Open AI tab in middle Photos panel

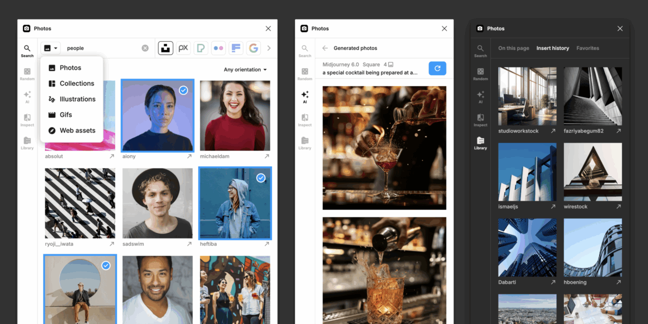[x=305, y=97]
